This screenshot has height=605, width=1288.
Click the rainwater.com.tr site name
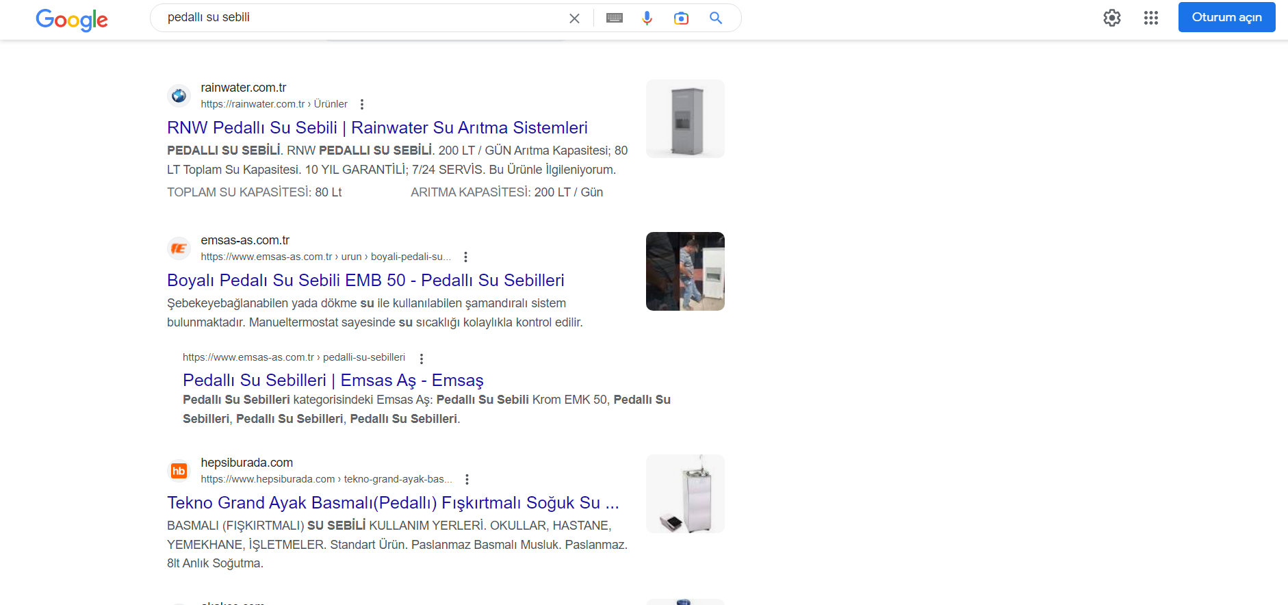(x=244, y=88)
